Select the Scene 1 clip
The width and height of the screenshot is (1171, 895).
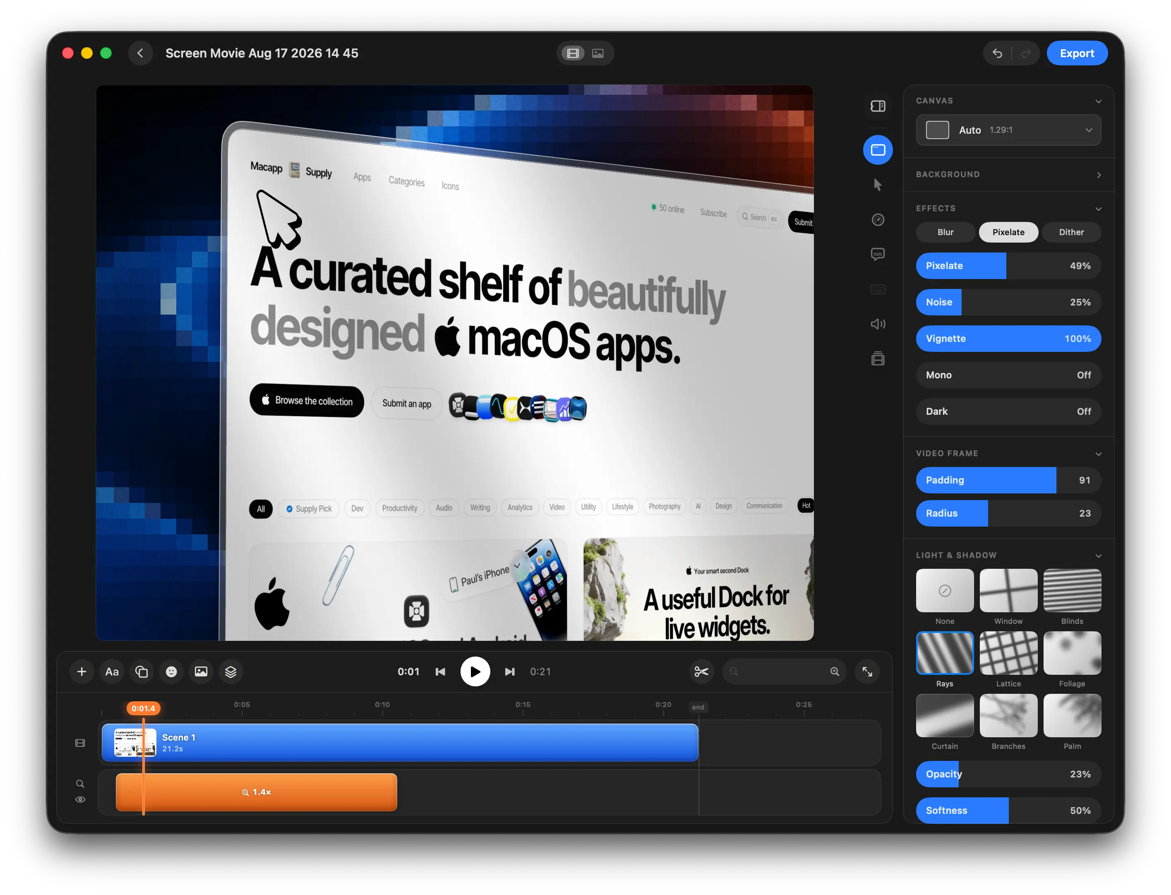coord(400,743)
